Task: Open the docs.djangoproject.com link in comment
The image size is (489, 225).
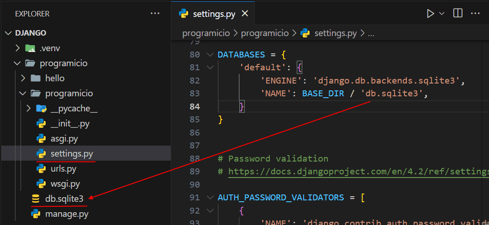Action: [x=358, y=172]
